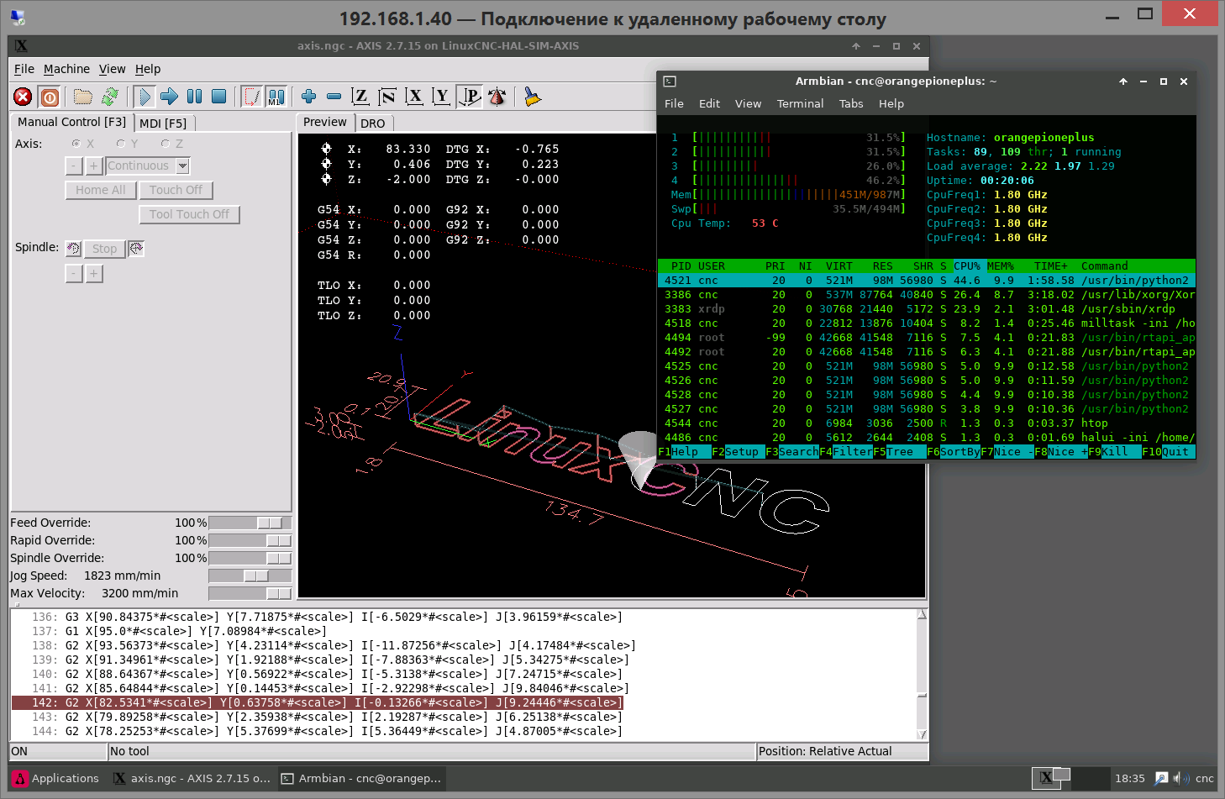Open the DRO tab
The height and width of the screenshot is (799, 1225).
(x=372, y=124)
